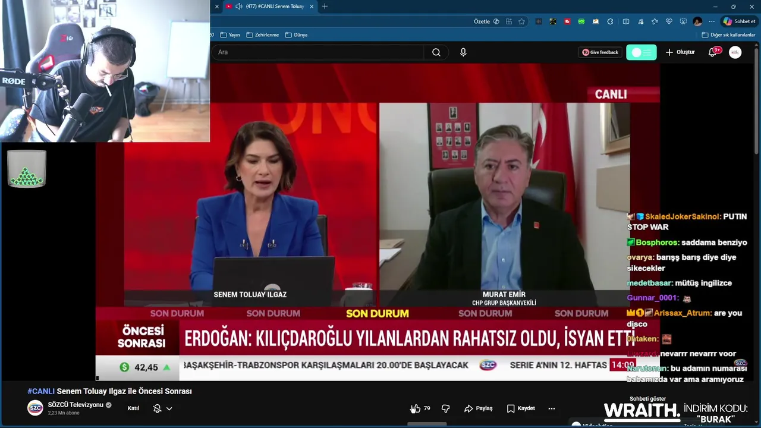This screenshot has height=428, width=761.
Task: Click like count 79
Action: pos(427,408)
